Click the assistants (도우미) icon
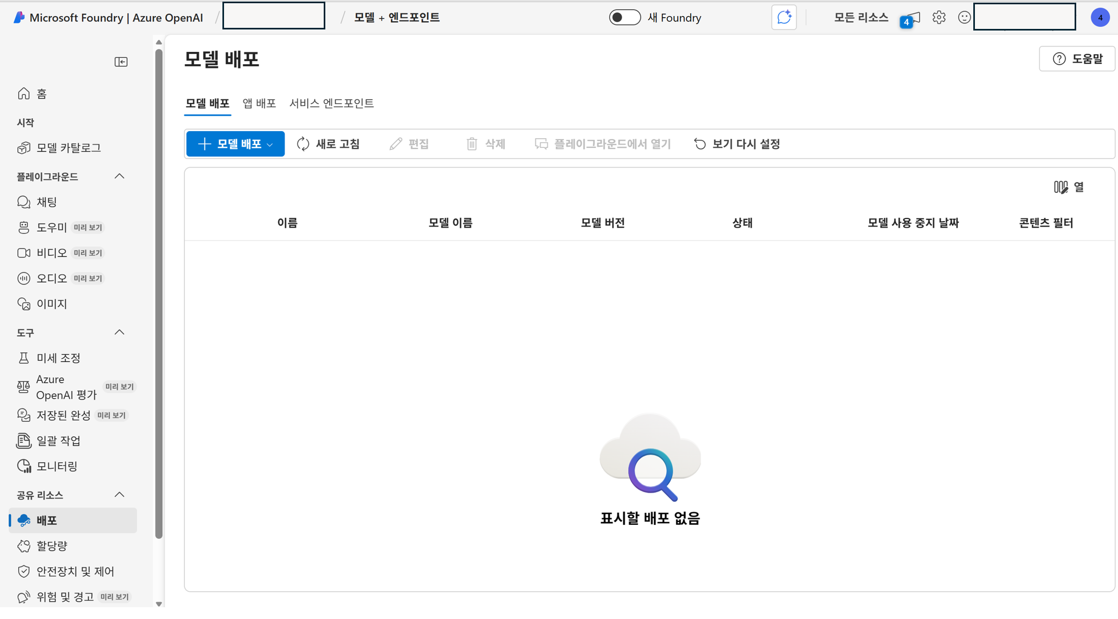The width and height of the screenshot is (1118, 619). pyautogui.click(x=24, y=228)
